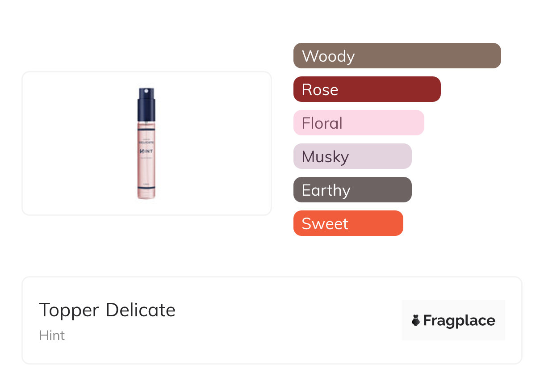Pick the Musky accord bar
This screenshot has width=544, height=386.
tap(352, 156)
